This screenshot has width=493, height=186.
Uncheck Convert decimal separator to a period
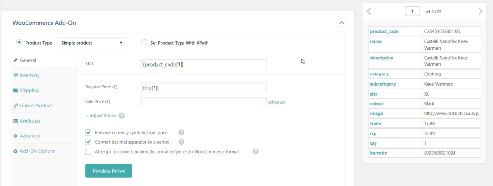click(88, 142)
